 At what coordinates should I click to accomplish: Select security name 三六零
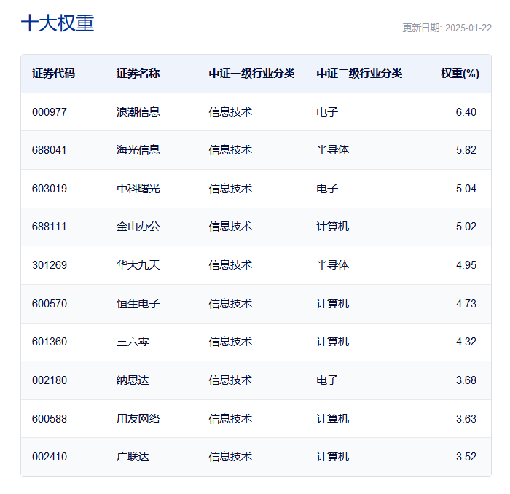133,342
